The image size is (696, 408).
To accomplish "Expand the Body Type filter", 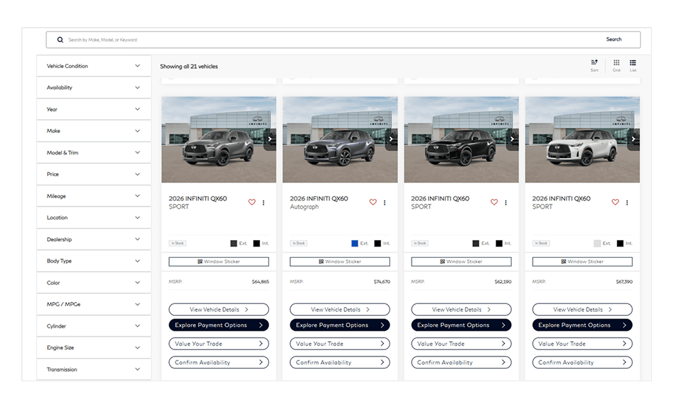I will (94, 261).
